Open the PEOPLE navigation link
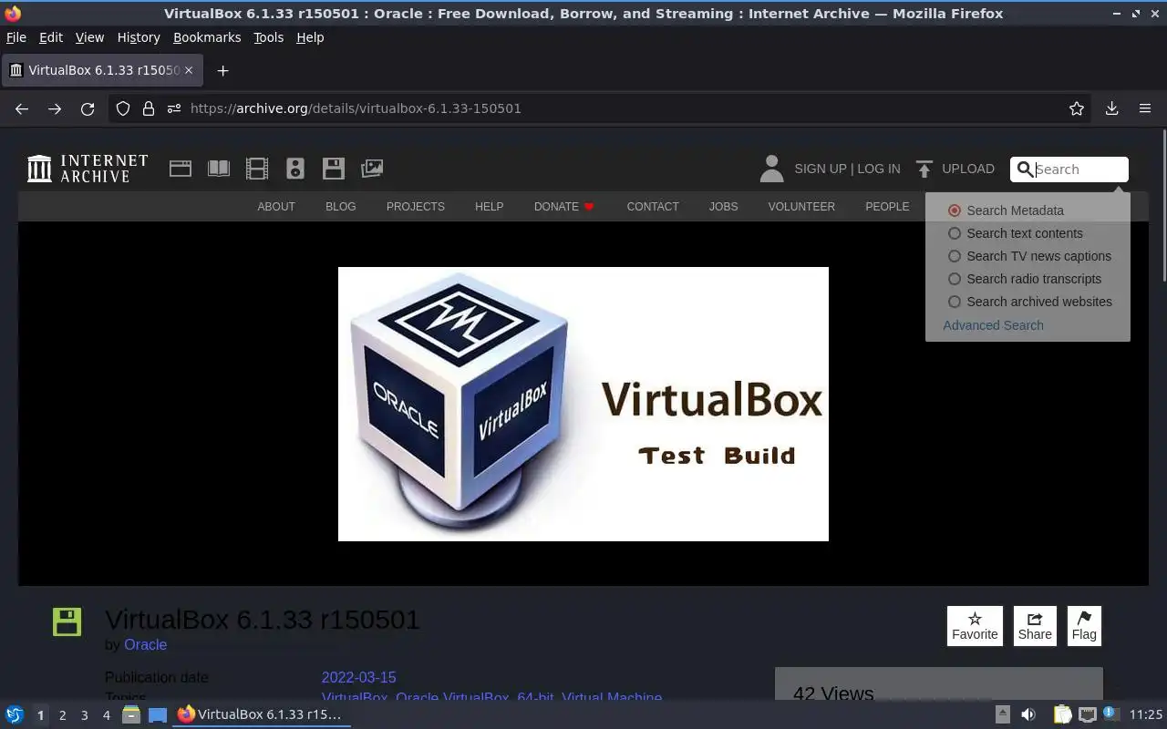This screenshot has width=1167, height=729. pos(887,207)
